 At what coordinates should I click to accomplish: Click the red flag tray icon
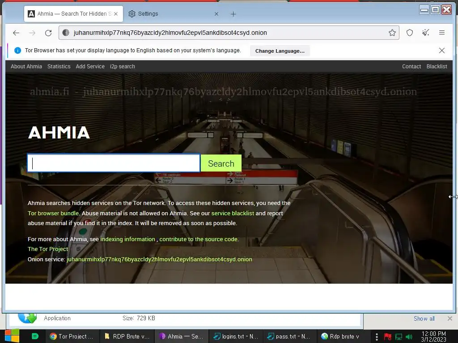[388, 337]
